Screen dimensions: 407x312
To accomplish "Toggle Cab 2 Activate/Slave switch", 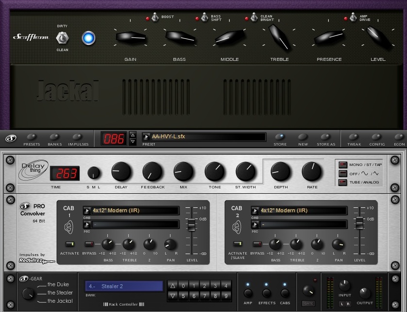I will [237, 244].
